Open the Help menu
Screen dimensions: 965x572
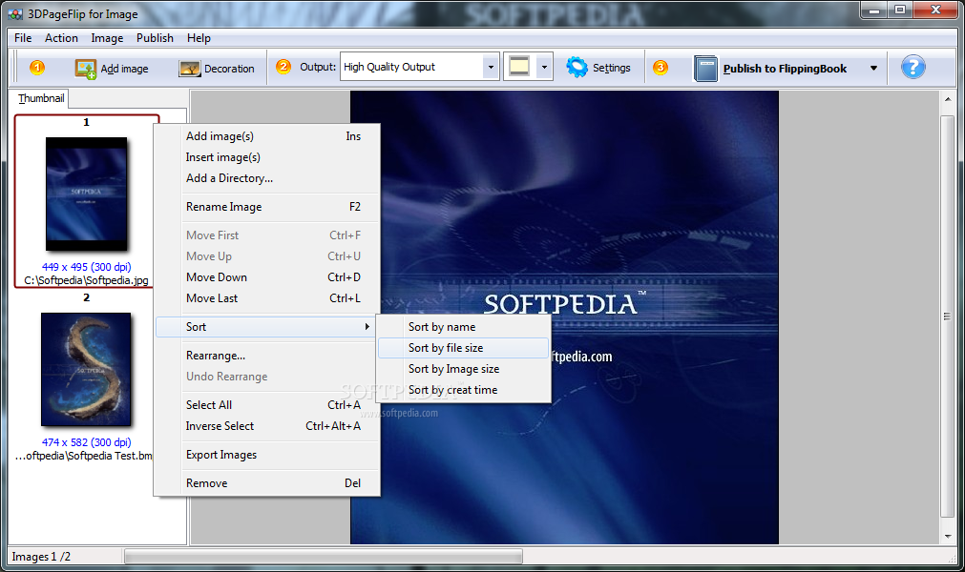[199, 37]
